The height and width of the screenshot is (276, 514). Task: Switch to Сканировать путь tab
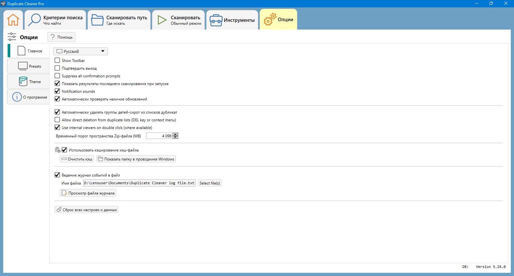(x=119, y=20)
